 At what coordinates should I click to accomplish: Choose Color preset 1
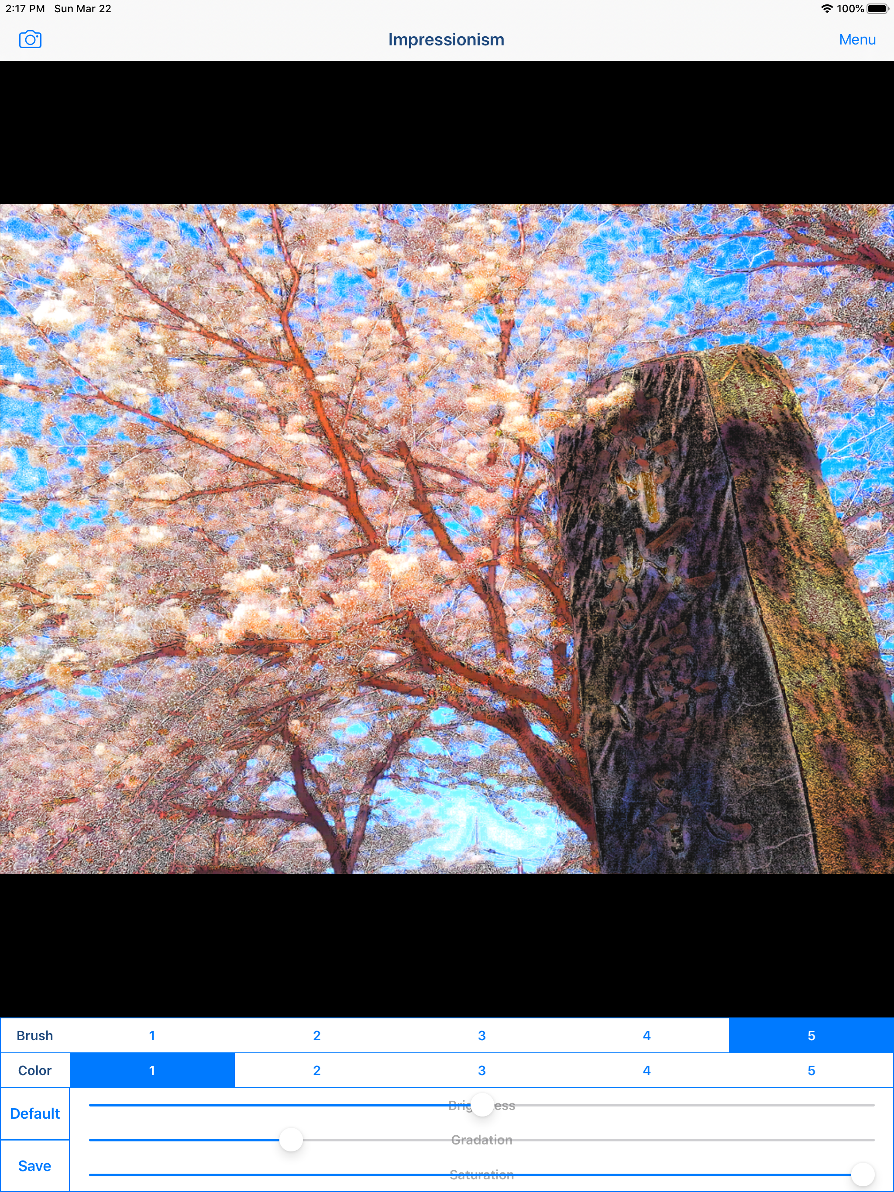point(152,1070)
